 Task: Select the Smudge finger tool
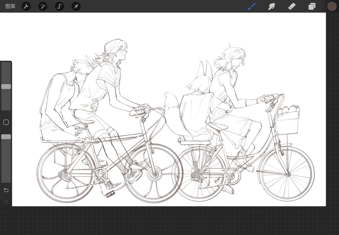pos(272,6)
